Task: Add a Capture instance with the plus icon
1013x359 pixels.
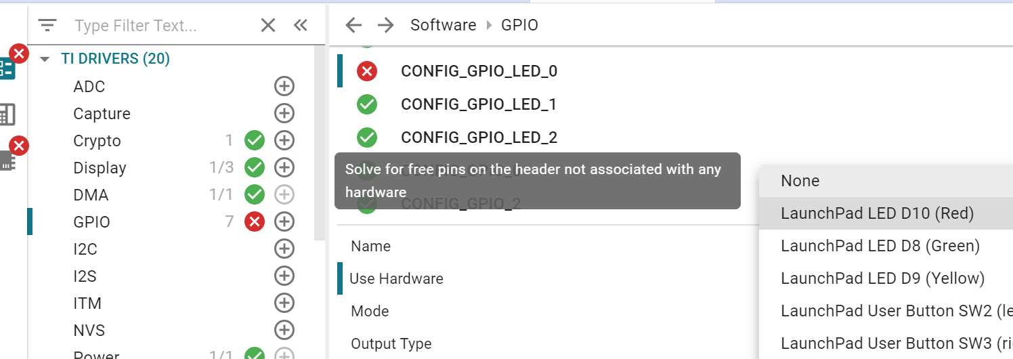Action: 284,113
